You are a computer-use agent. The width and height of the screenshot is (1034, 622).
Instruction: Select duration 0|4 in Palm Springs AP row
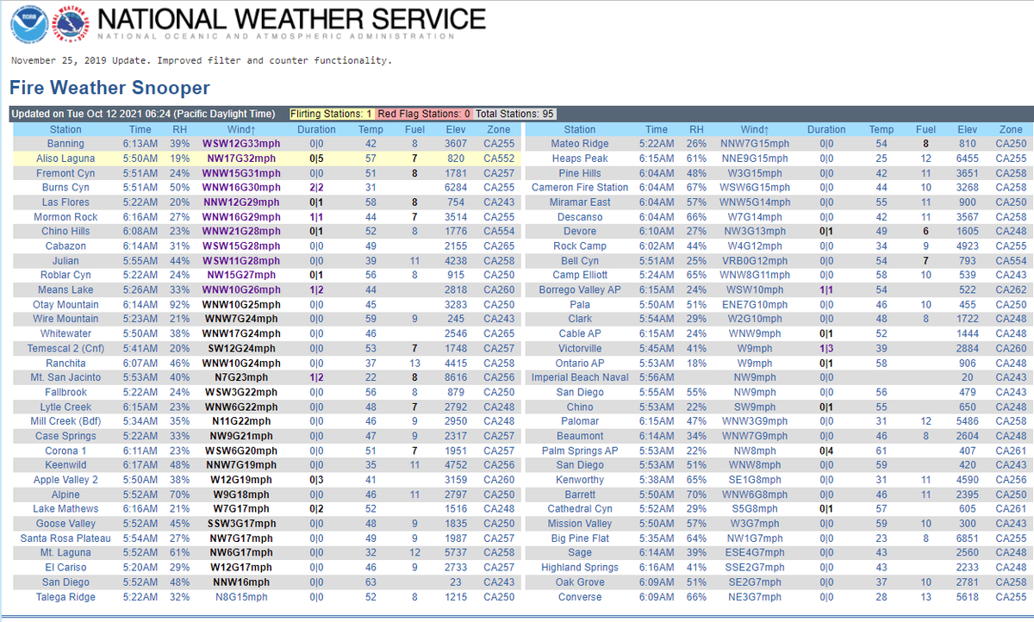pyautogui.click(x=826, y=451)
